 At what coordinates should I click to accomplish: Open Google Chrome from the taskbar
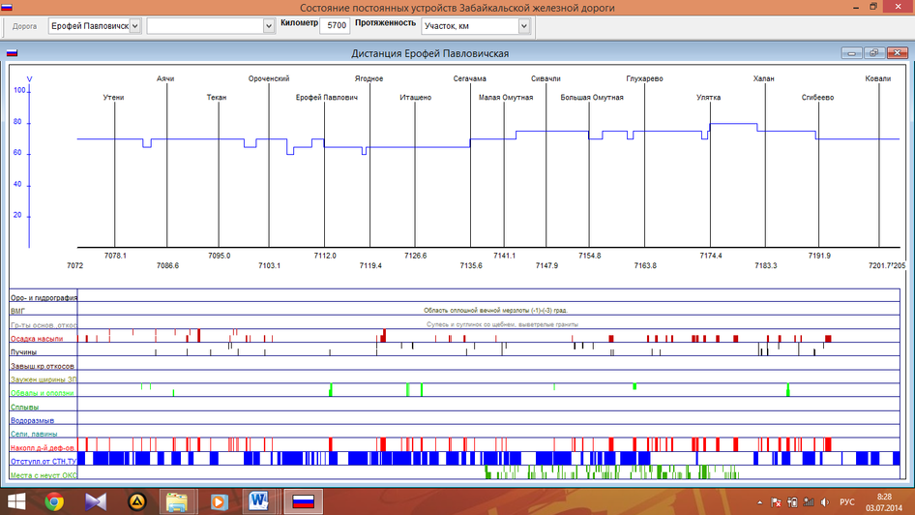(54, 501)
